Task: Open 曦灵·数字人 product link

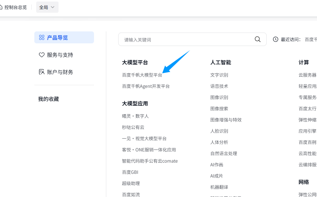Action: (135, 116)
